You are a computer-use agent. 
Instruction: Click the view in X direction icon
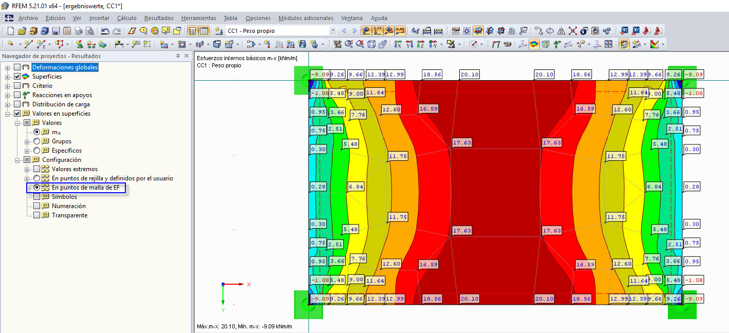pos(398,44)
